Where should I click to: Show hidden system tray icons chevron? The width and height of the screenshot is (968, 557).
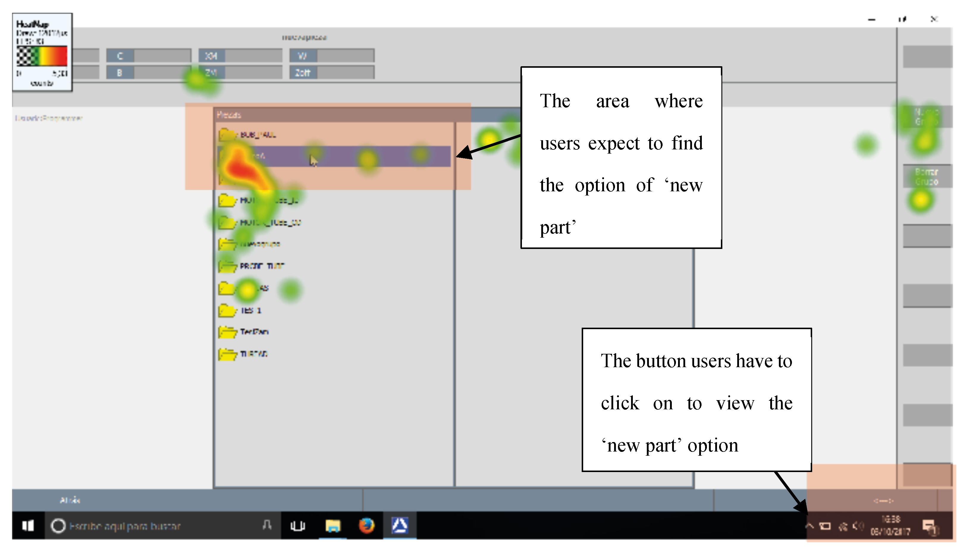tap(809, 526)
